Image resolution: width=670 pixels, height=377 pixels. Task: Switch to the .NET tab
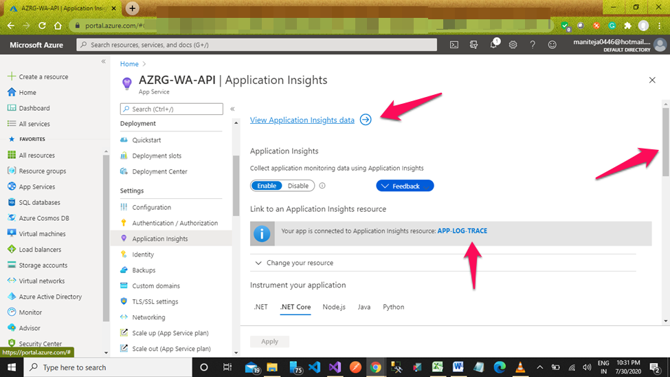[261, 308]
